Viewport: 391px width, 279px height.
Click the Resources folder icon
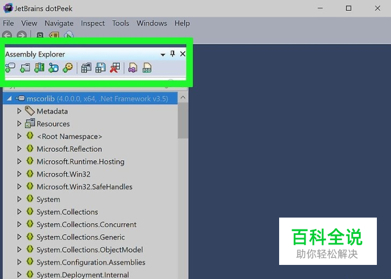coord(30,123)
